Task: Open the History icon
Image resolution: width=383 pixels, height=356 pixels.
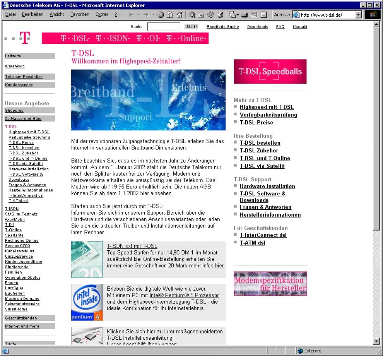Action: point(220,15)
